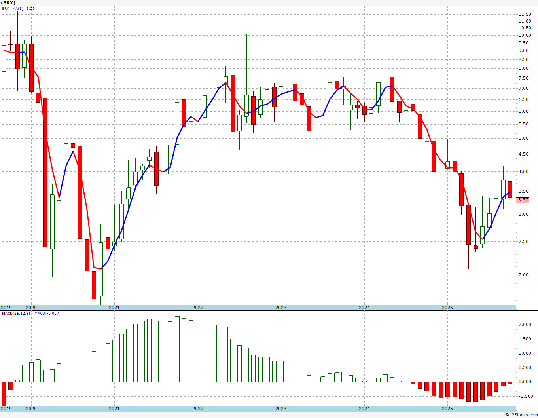538x418 pixels.
Task: Select 2024 on the MACD panel time axis
Action: [x=364, y=408]
